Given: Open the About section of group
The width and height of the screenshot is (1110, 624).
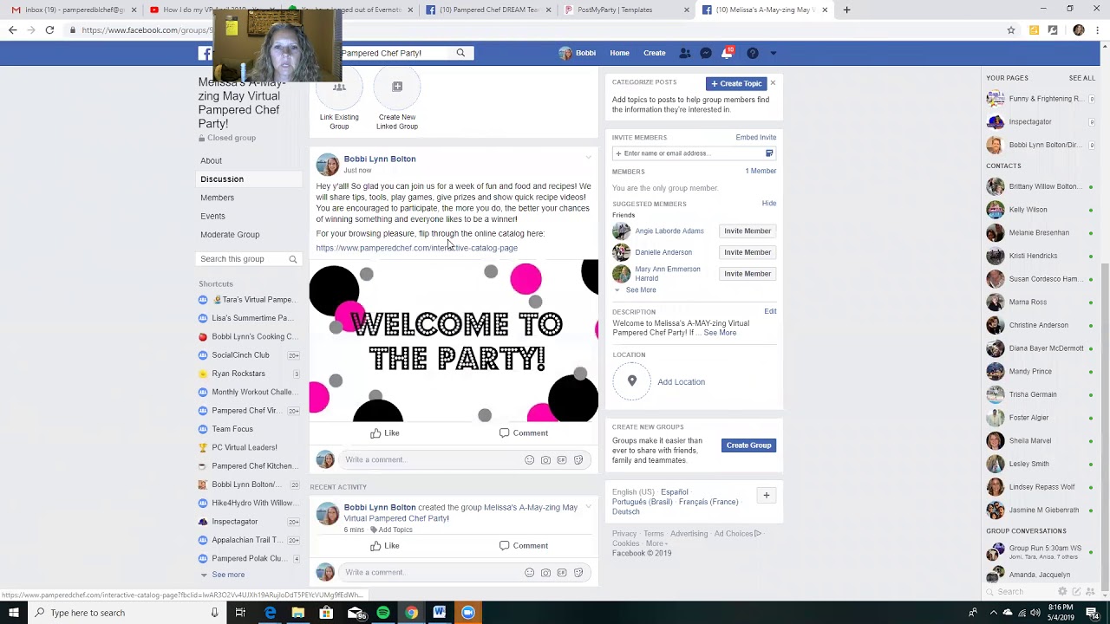Looking at the screenshot, I should (211, 160).
